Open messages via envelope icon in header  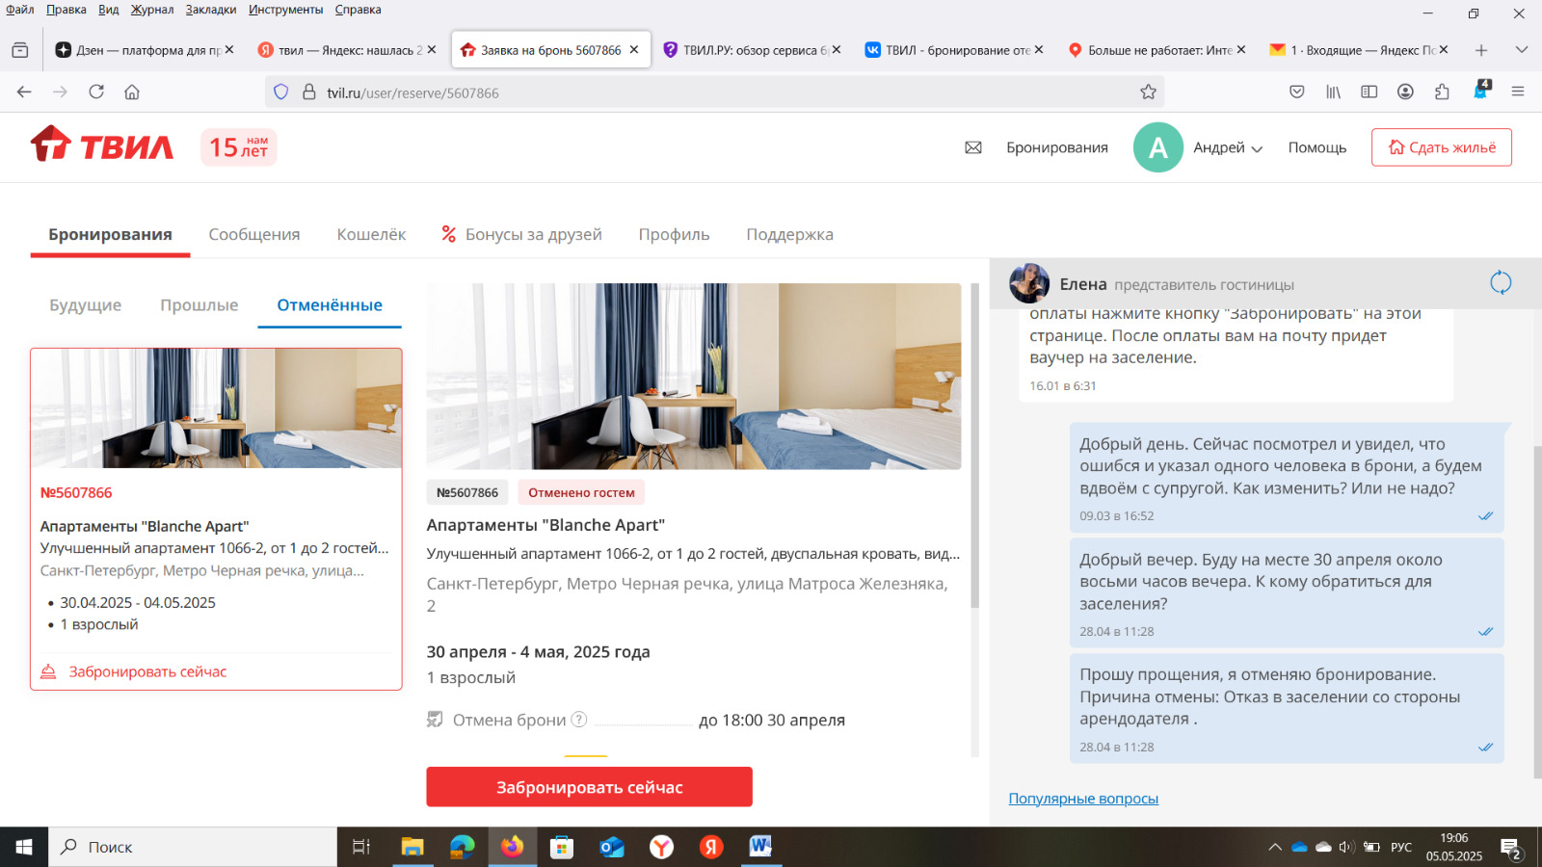pos(973,147)
